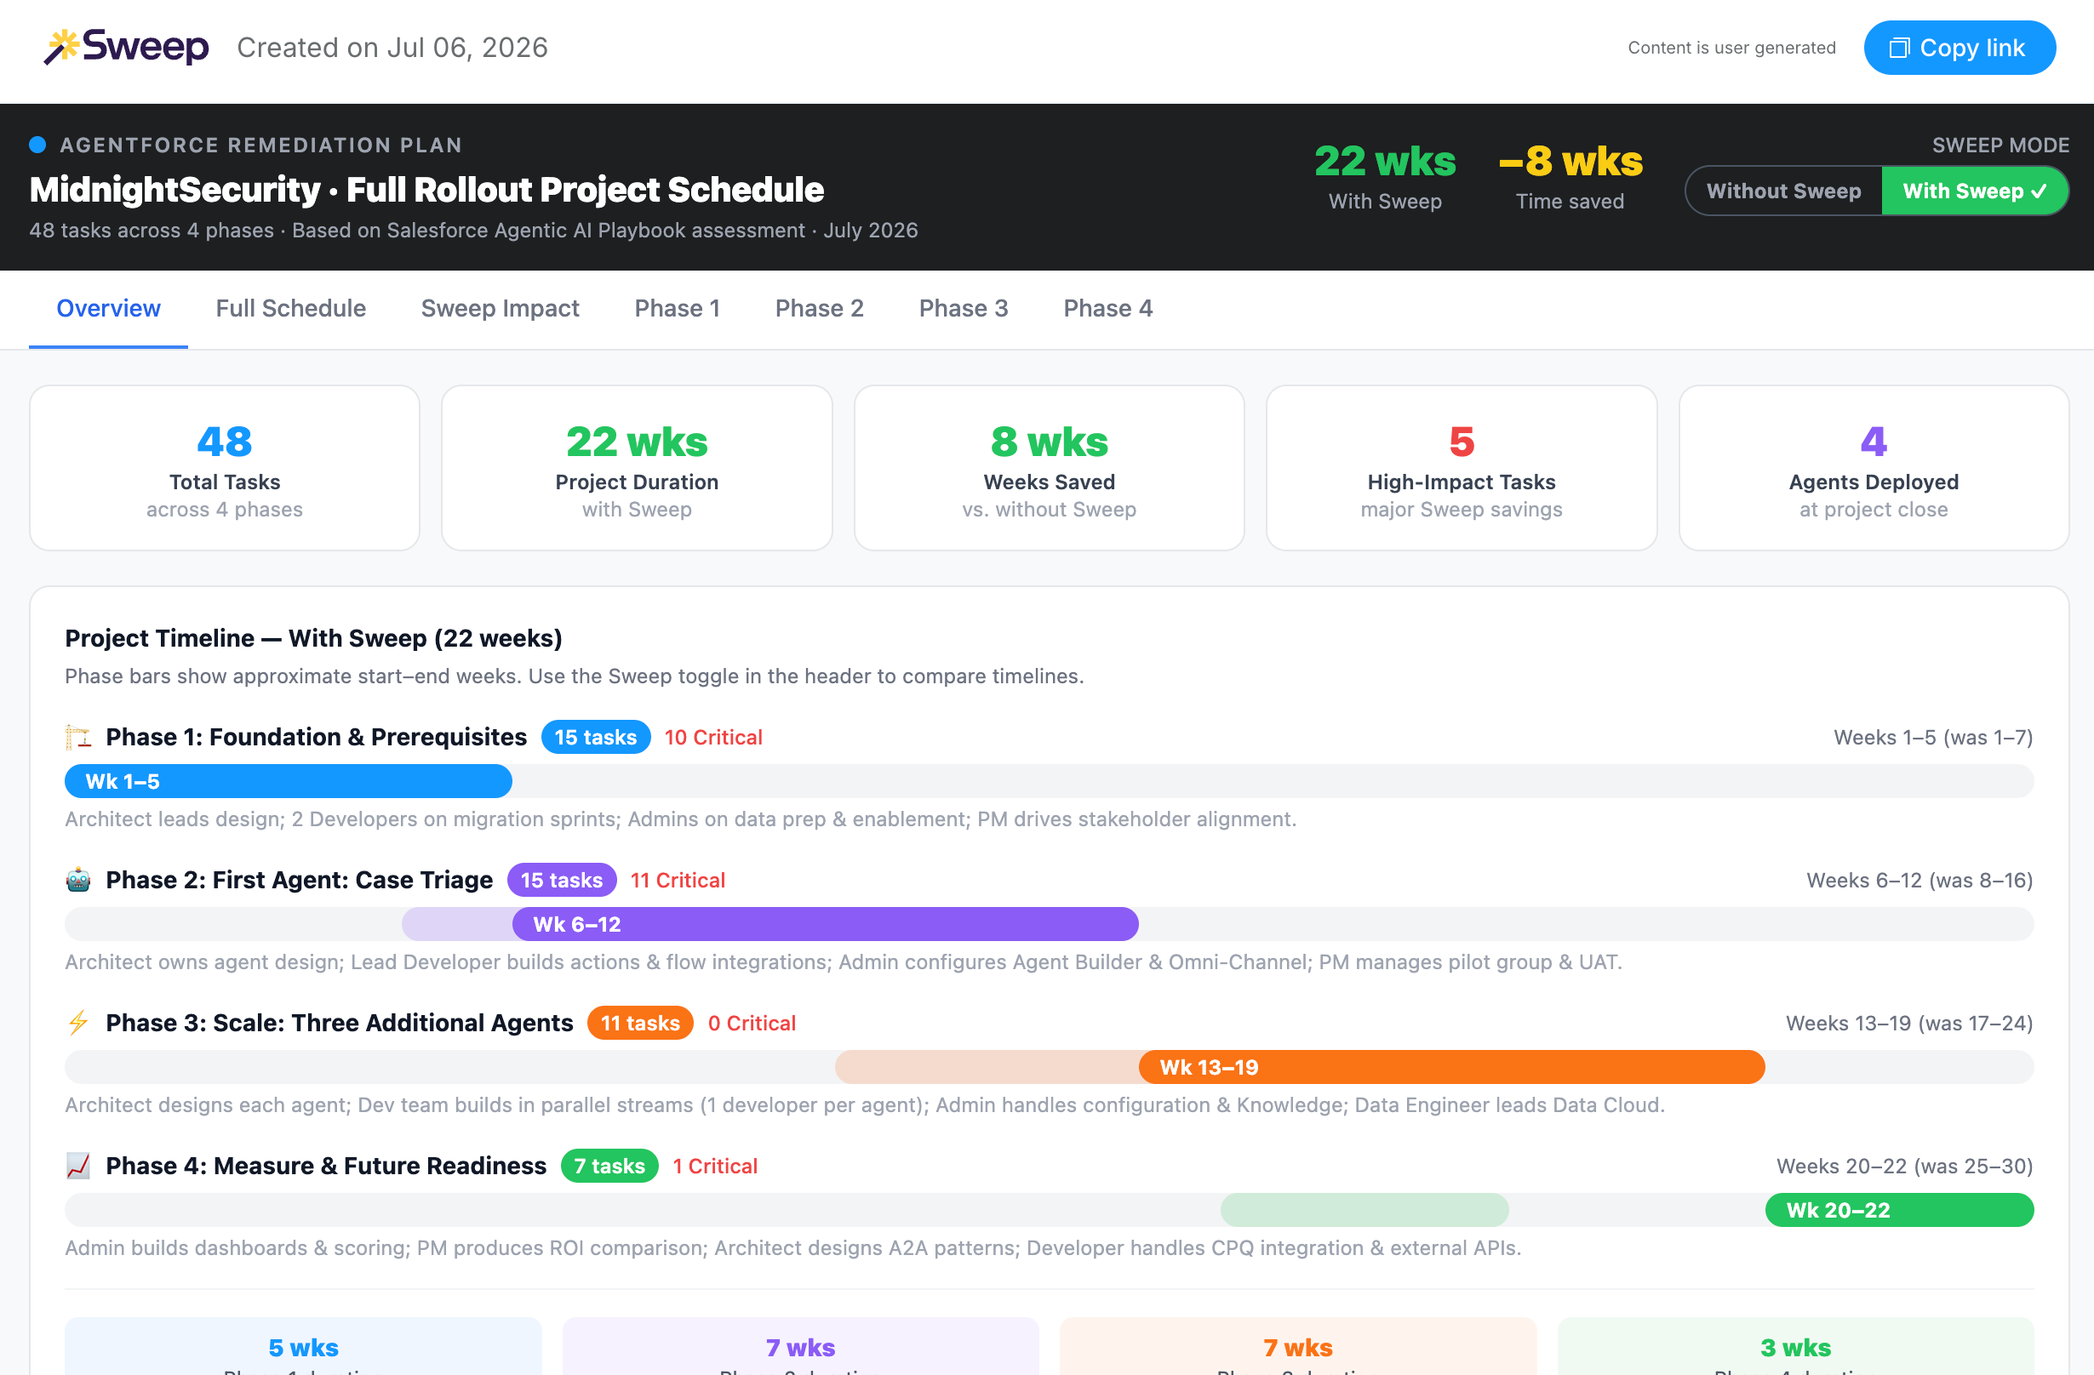Viewport: 2094px width, 1375px height.
Task: Click the 48 Total Tasks card
Action: pyautogui.click(x=225, y=468)
